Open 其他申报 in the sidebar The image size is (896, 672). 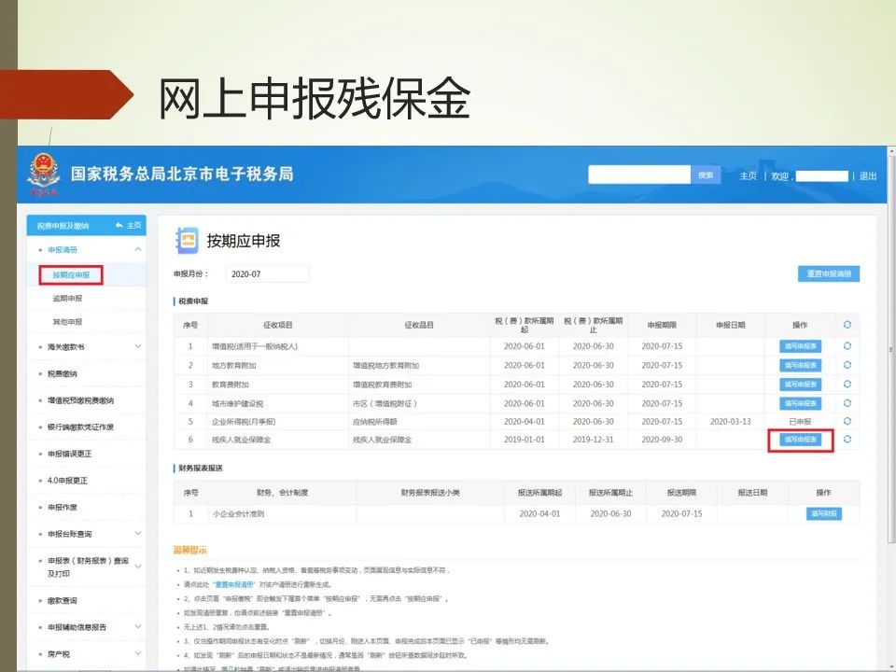pos(67,322)
